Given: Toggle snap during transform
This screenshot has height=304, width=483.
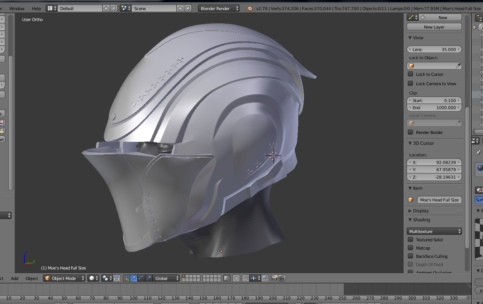Looking at the screenshot, I should click(x=245, y=278).
